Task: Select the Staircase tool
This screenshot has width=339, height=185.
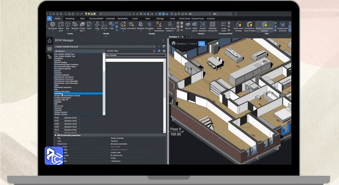Action: pos(75,25)
